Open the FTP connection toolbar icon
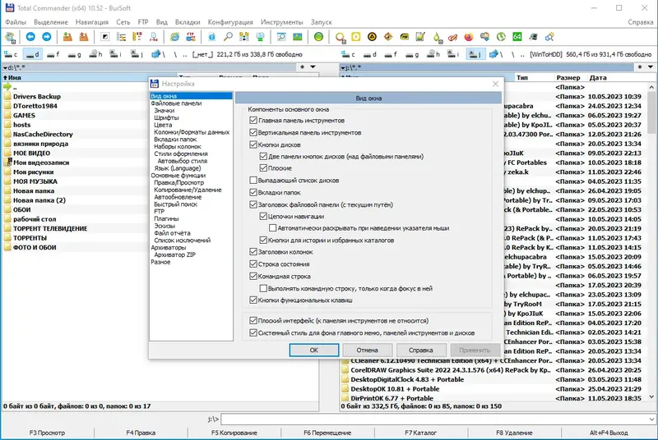This screenshot has height=440, width=658. click(191, 37)
